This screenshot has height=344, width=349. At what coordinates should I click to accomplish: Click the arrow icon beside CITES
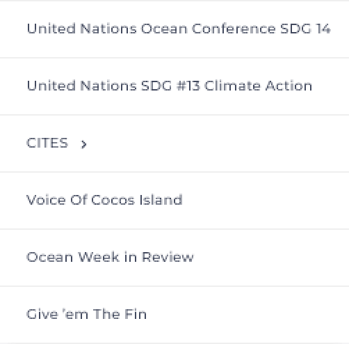coord(83,144)
